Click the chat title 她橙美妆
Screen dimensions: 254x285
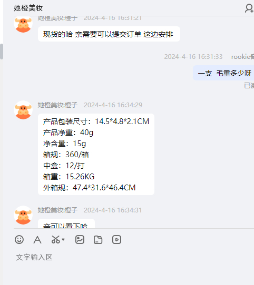pyautogui.click(x=28, y=8)
